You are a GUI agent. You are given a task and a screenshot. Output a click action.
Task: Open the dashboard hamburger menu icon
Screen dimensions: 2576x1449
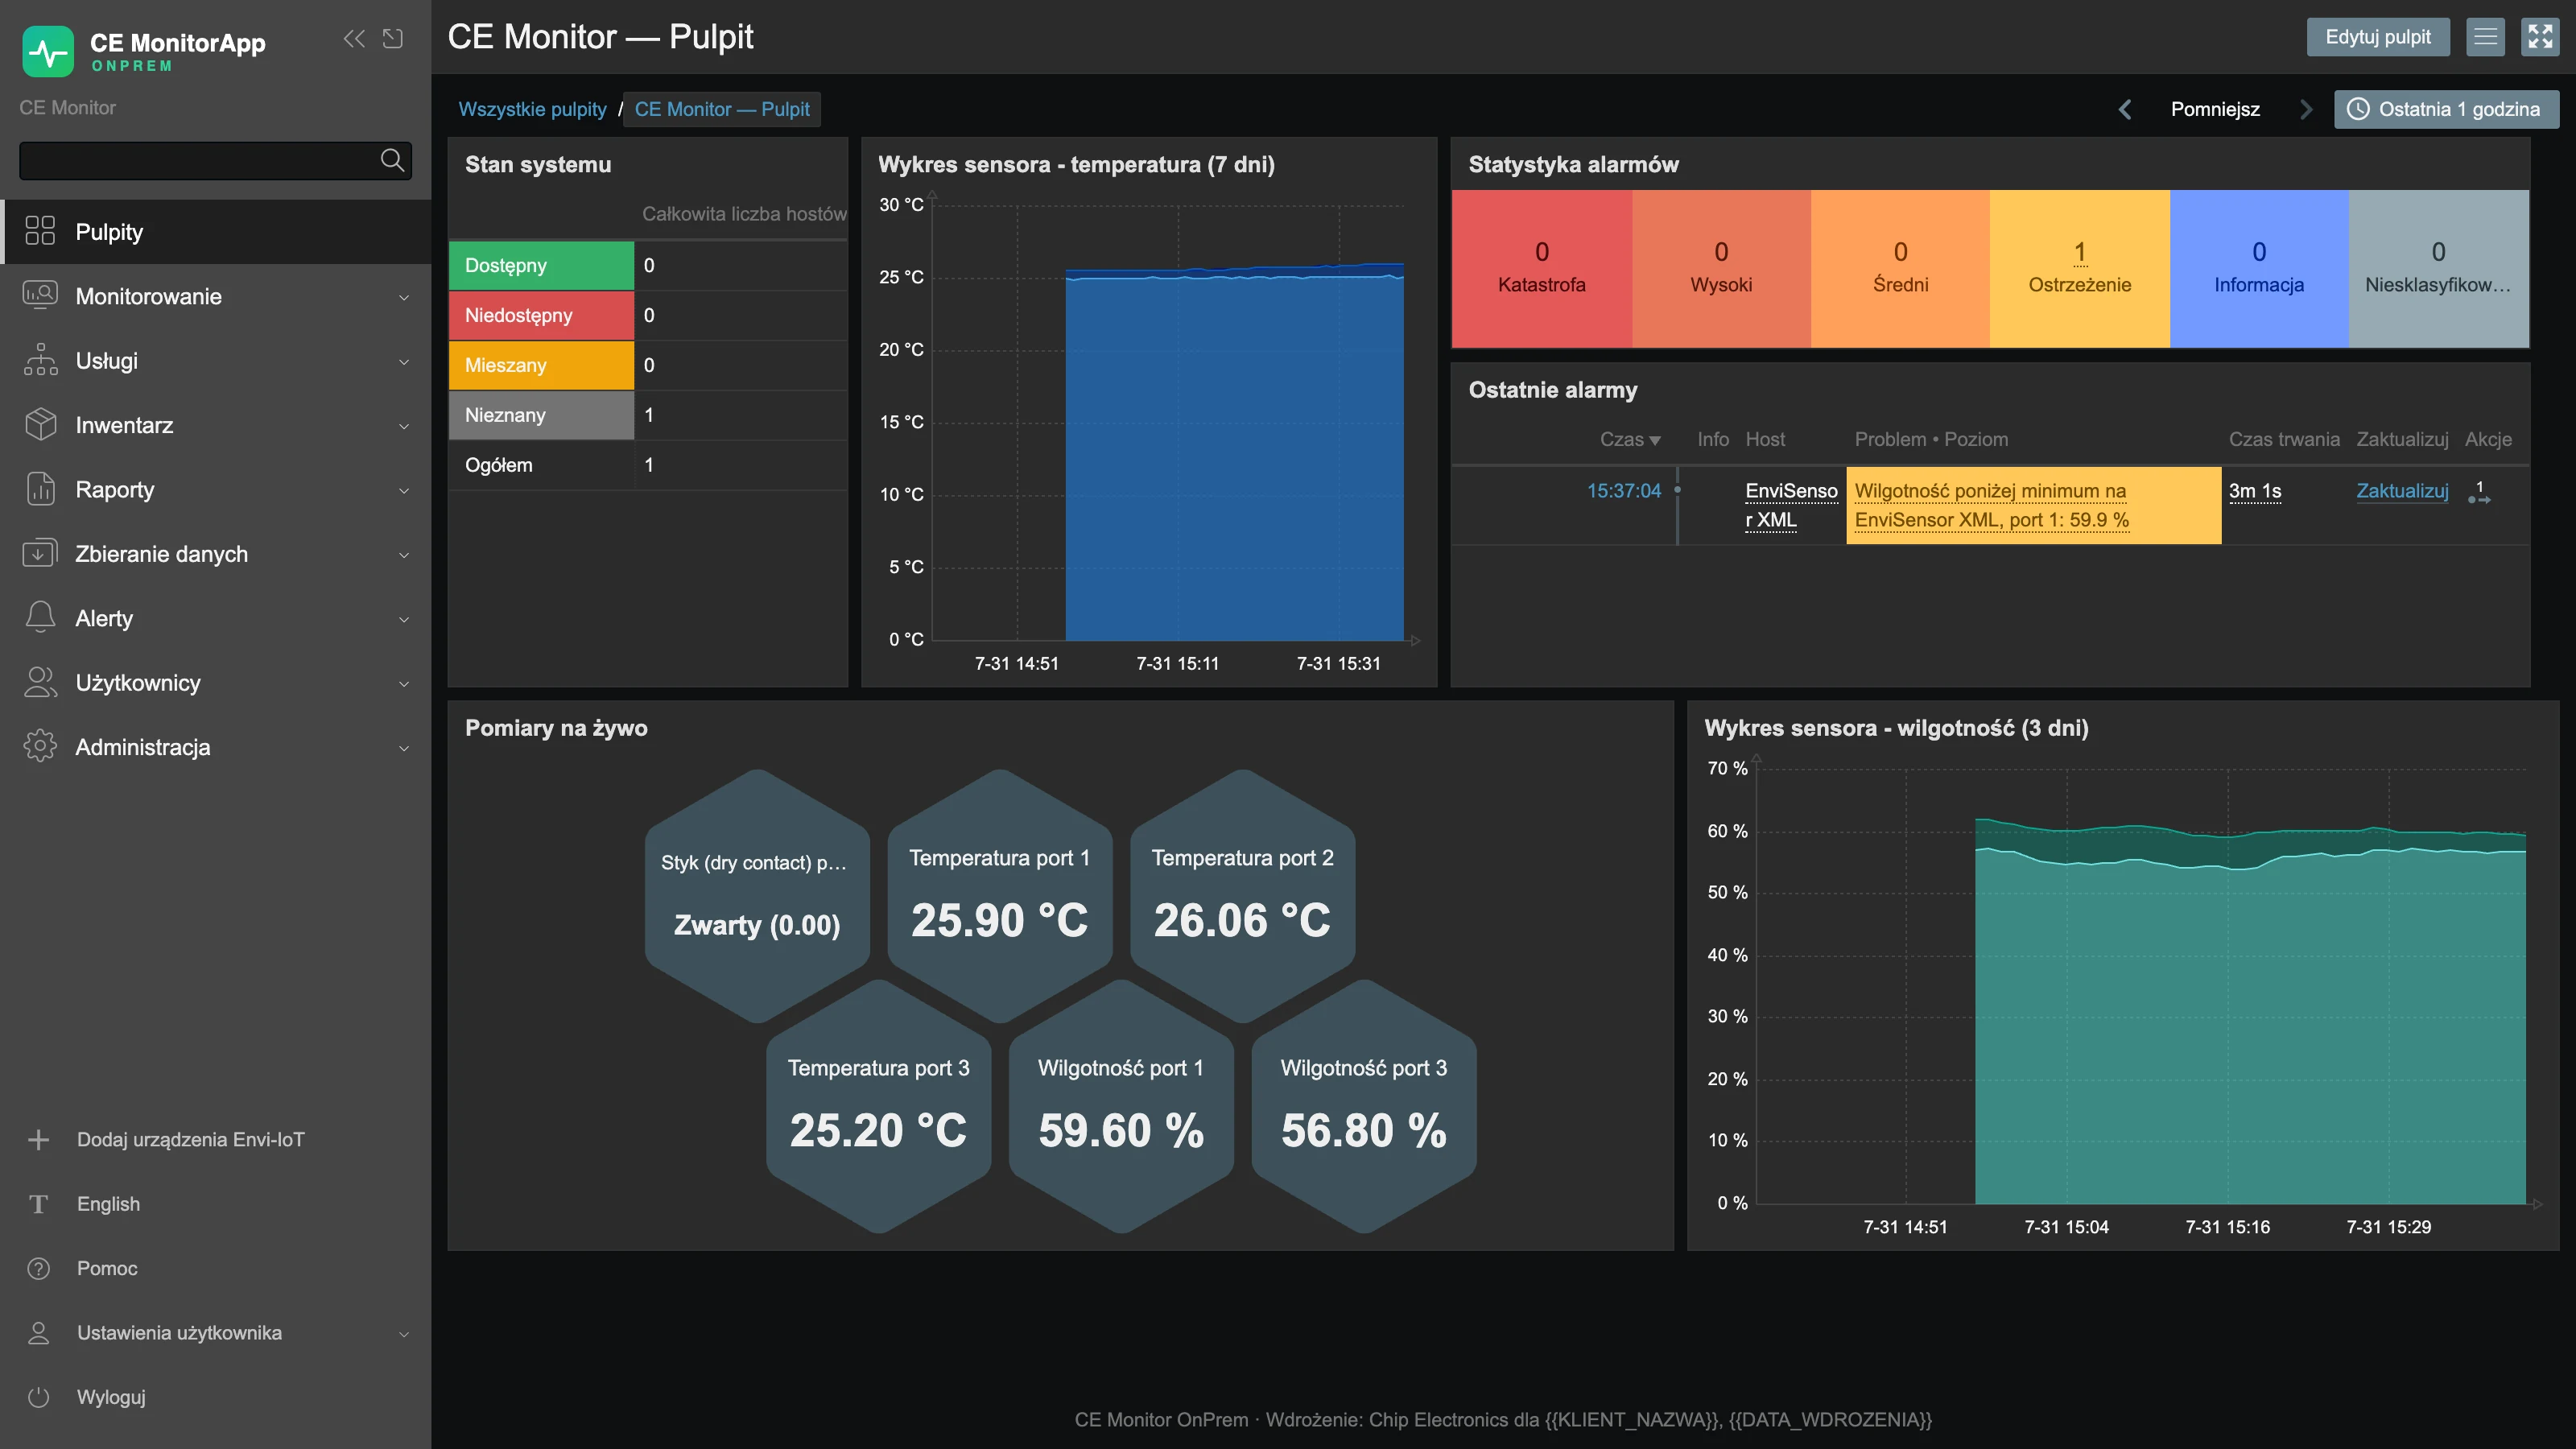pyautogui.click(x=2485, y=37)
